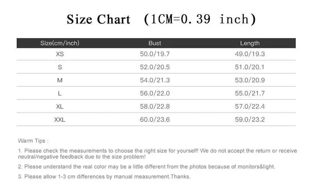314x189 pixels.
Task: Select the Size(cm/inch) column header
Action: [x=60, y=43]
